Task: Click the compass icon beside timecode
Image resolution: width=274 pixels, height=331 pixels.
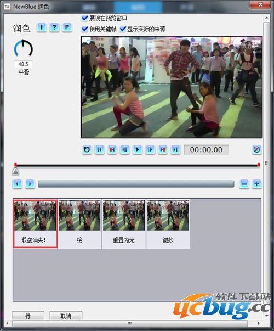Action: [256, 149]
